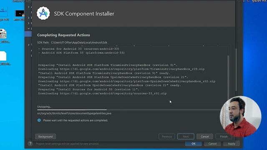Open help via the question mark icon

point(30,143)
